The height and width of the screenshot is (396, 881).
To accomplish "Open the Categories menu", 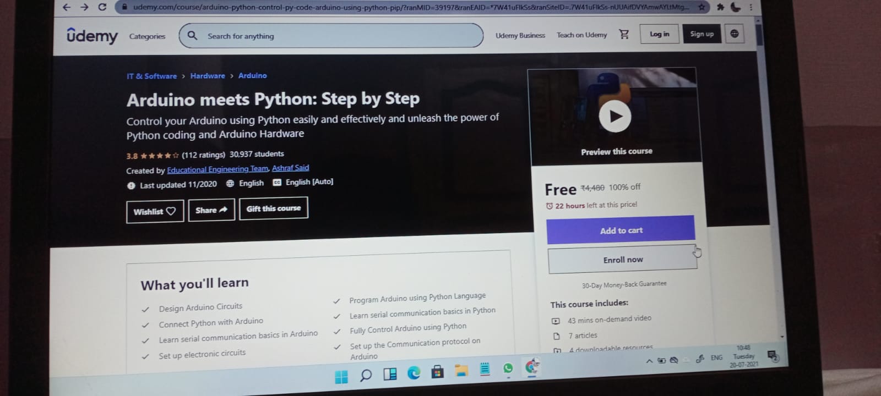I will [x=147, y=36].
